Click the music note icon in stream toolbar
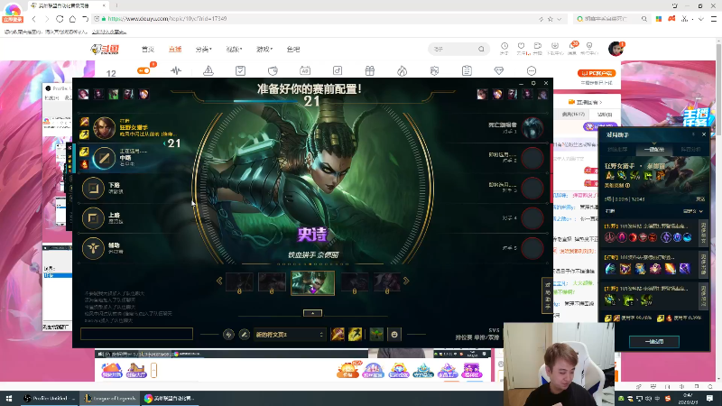Screen dimensions: 722x406 point(338,70)
